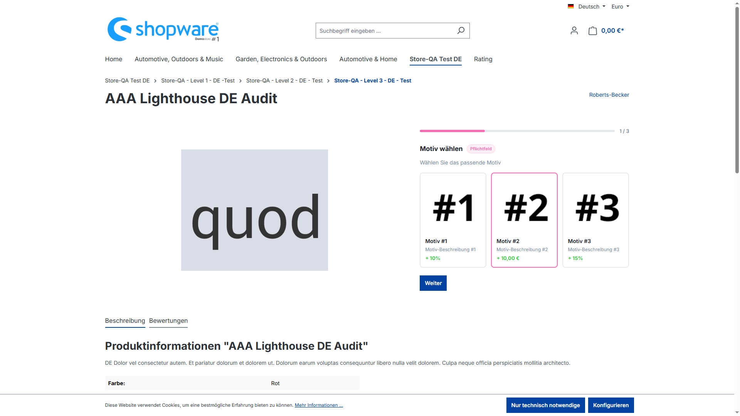Open the Rating navigation item
The width and height of the screenshot is (740, 416).
click(x=483, y=59)
